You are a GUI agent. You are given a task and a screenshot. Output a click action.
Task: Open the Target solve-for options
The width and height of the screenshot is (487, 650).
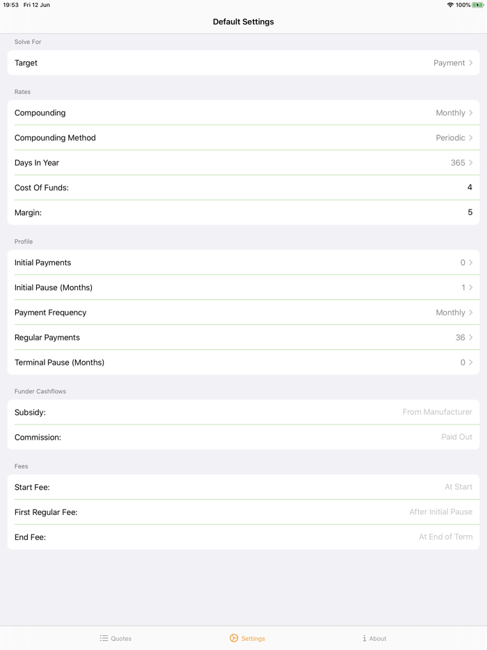[x=243, y=63]
